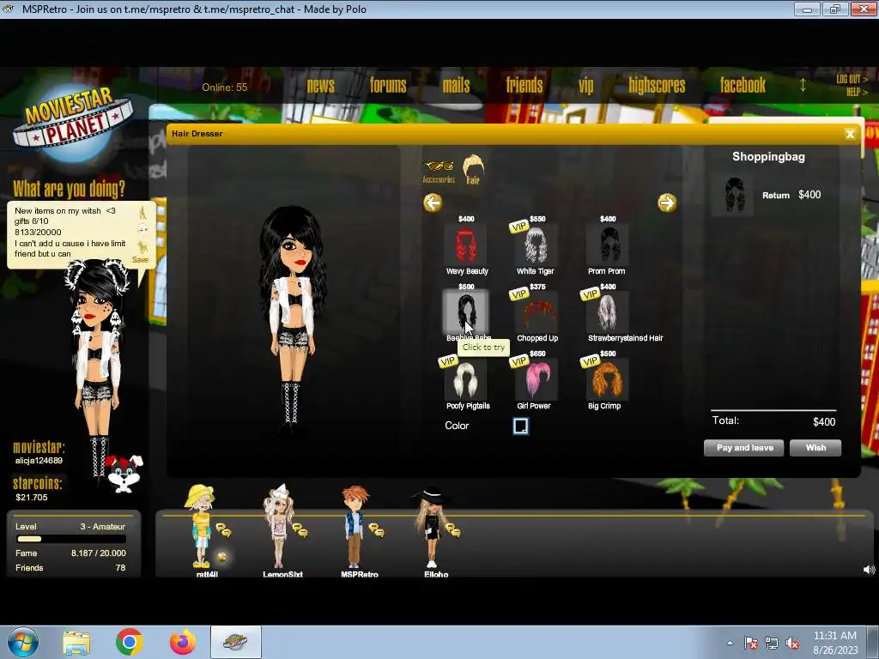Viewport: 879px width, 659px height.
Task: Close the Hair Dresser dialog
Action: pos(850,134)
